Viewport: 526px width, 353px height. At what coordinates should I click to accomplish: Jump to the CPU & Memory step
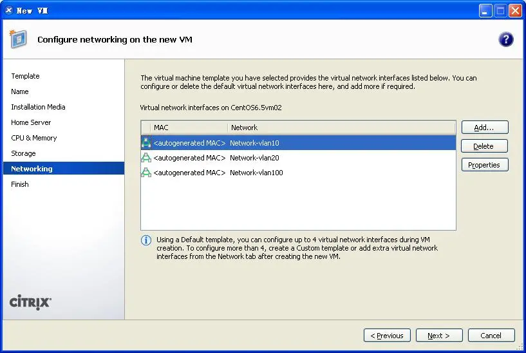coord(33,138)
